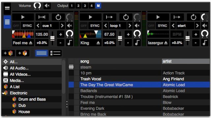Screen dimensions: 211x118
Task: Enable SYNC on lazergur deck
Action: click(163, 26)
